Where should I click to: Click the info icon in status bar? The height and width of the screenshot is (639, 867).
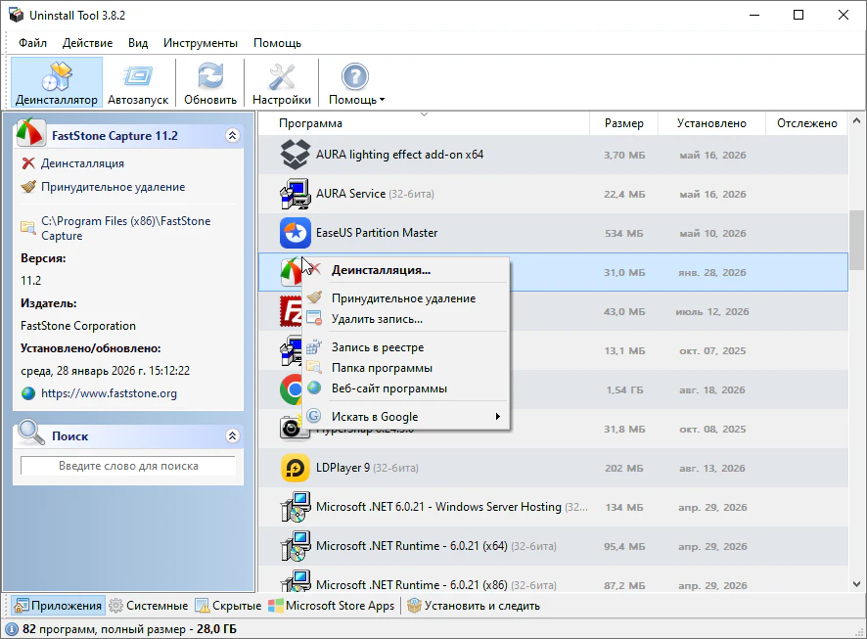pos(12,629)
